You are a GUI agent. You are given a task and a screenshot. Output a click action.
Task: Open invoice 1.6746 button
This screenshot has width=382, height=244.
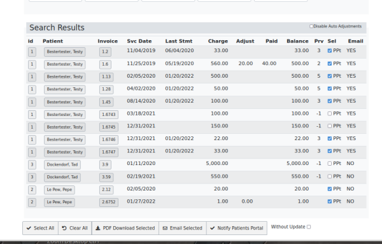[x=109, y=140]
